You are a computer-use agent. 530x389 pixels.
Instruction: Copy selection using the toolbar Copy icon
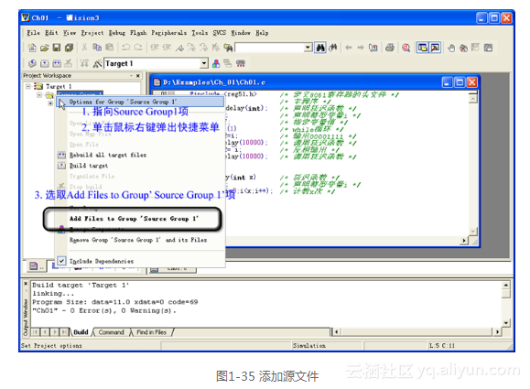coord(97,48)
